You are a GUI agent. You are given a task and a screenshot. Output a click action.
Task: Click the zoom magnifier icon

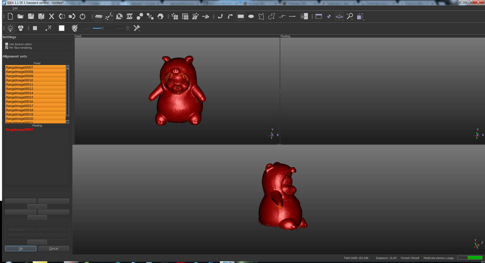click(350, 17)
